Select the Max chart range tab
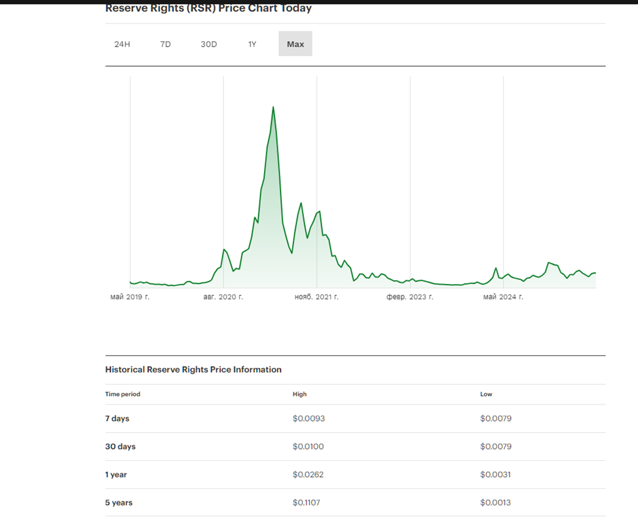The image size is (638, 523). click(x=295, y=44)
